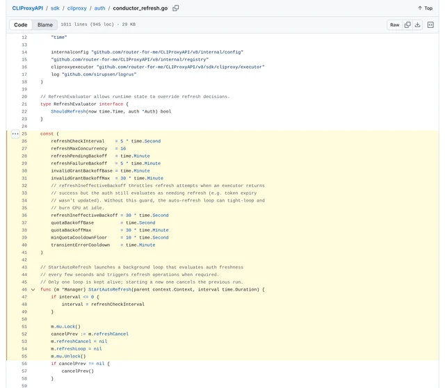The image size is (445, 388).
Task: Click refreshIneffectiveBackoff constant on line 36
Action: coord(84,215)
